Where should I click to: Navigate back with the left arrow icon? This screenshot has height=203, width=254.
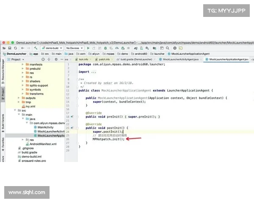point(23,48)
